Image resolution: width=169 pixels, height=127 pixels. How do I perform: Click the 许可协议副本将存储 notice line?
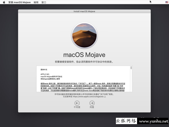pyautogui.click(x=84, y=94)
